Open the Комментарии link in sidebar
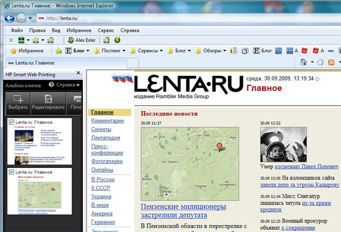 click(108, 120)
